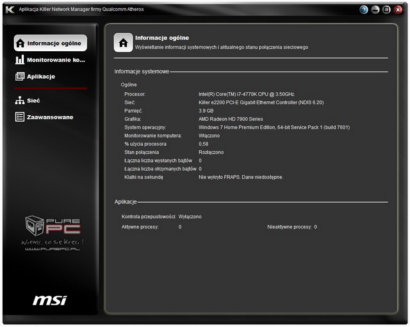This screenshot has height=327, width=410.
Task: Click the Nie wykryto FRAPS message
Action: click(241, 177)
